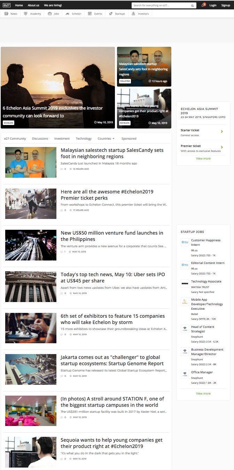Open SalesCandy article thumbnail in list
Image resolution: width=234 pixels, height=470 pixels.
pyautogui.click(x=31, y=162)
